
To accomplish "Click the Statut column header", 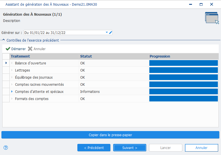I will (x=113, y=56).
